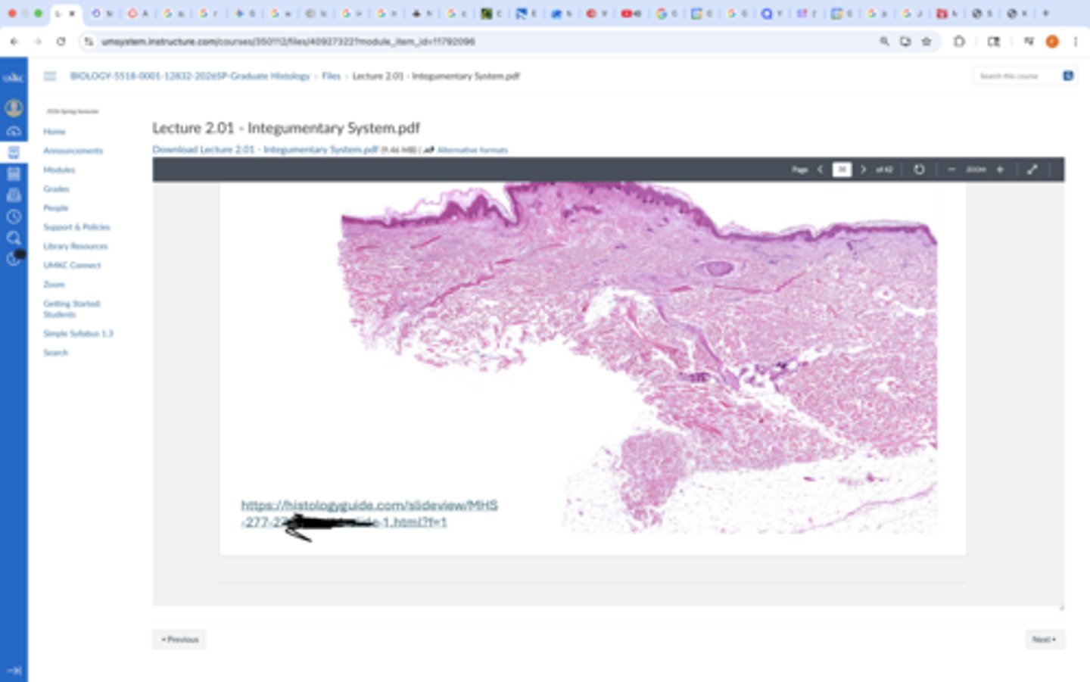Image resolution: width=1090 pixels, height=682 pixels.
Task: Zoom in on the PDF with plus
Action: (1000, 170)
